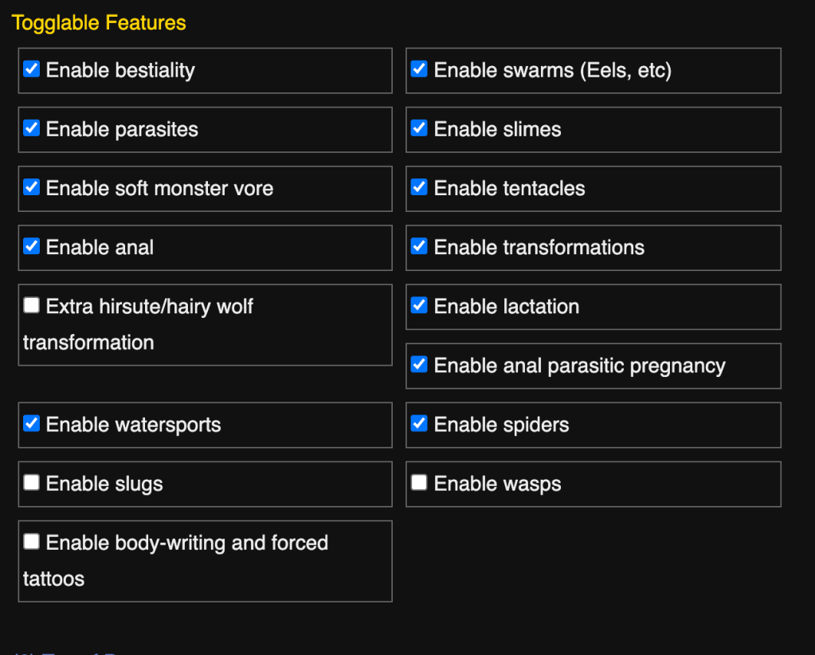Tick the Enable wasps checkbox
Image resolution: width=815 pixels, height=655 pixels.
419,482
